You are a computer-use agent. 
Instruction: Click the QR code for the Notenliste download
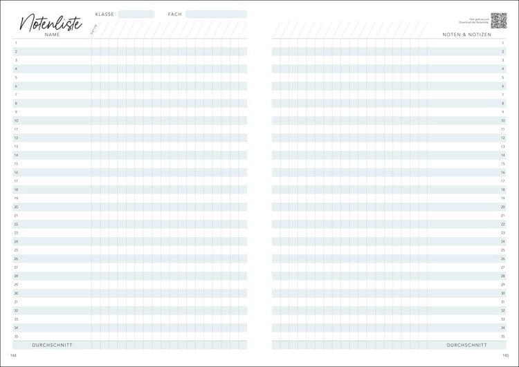498,21
